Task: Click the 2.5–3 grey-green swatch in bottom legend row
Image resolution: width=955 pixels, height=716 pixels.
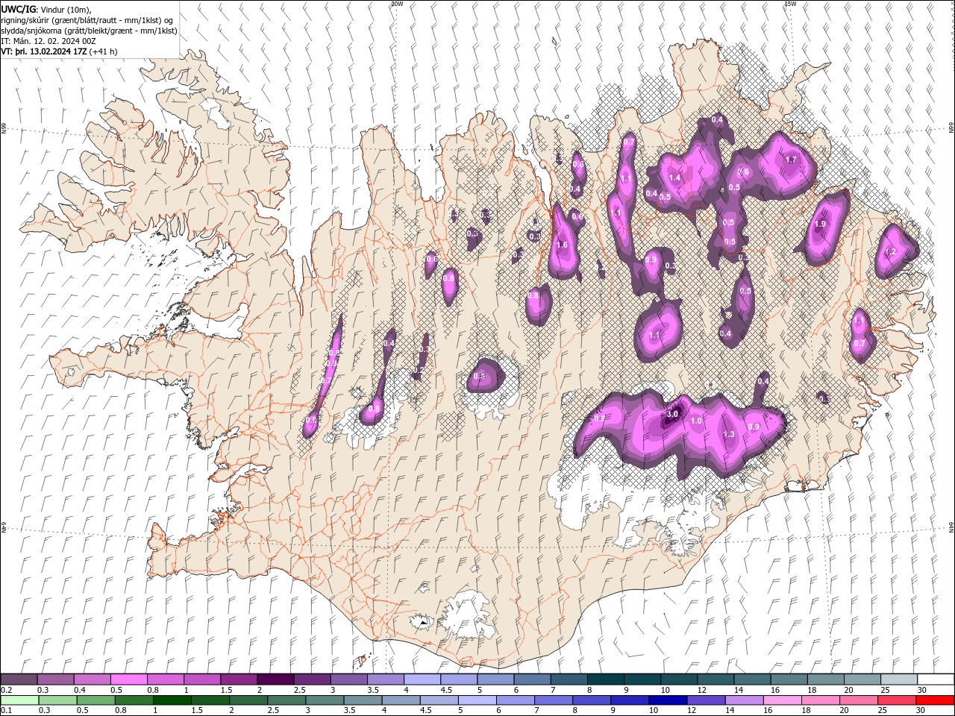Action: pos(286,700)
